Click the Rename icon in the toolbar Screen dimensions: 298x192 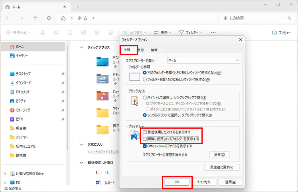(83, 32)
